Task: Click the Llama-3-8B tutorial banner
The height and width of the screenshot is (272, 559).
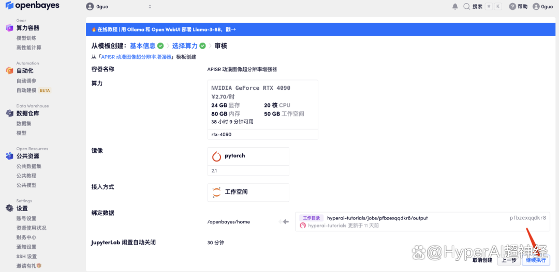Action: 320,29
